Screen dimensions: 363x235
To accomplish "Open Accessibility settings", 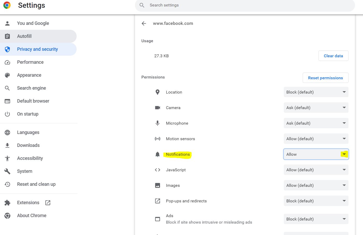I will (38, 158).
